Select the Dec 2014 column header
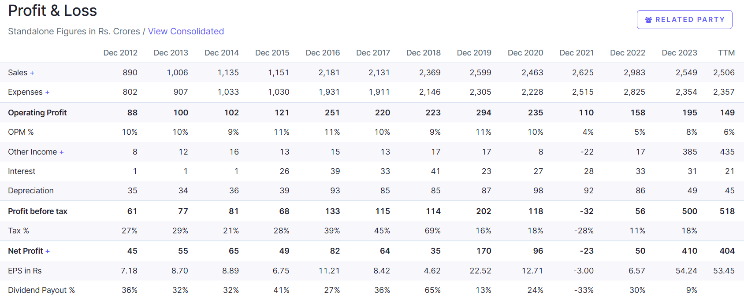Image resolution: width=744 pixels, height=299 pixels. 222,53
